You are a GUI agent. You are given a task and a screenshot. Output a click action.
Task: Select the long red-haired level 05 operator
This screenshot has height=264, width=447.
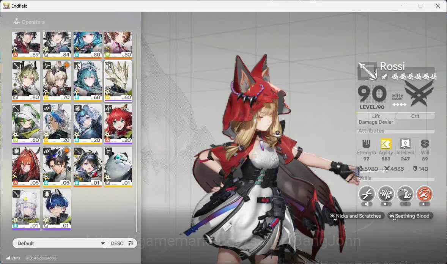(26, 167)
